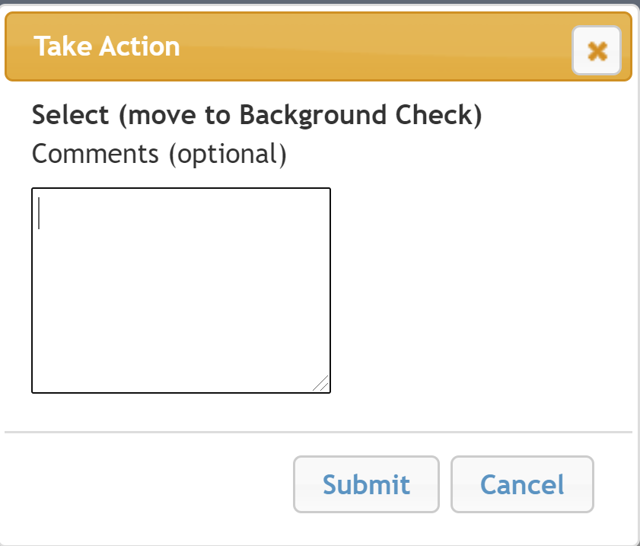Place the cursor in the comments textbox
This screenshot has width=640, height=546.
pyautogui.click(x=181, y=290)
